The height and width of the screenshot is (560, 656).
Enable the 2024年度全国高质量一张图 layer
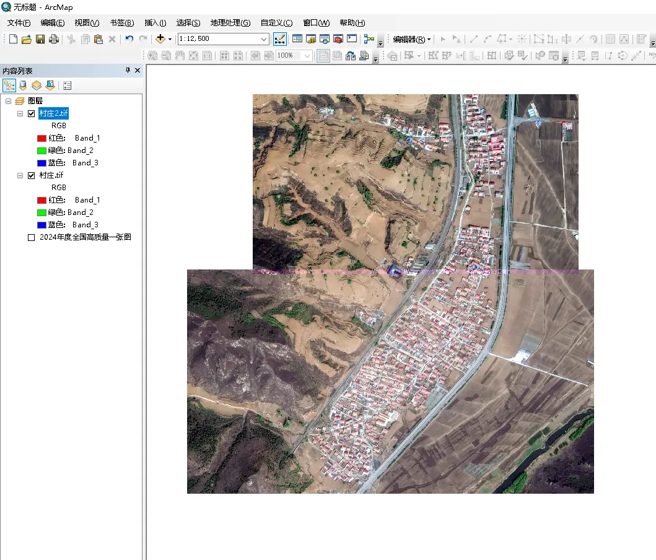32,237
